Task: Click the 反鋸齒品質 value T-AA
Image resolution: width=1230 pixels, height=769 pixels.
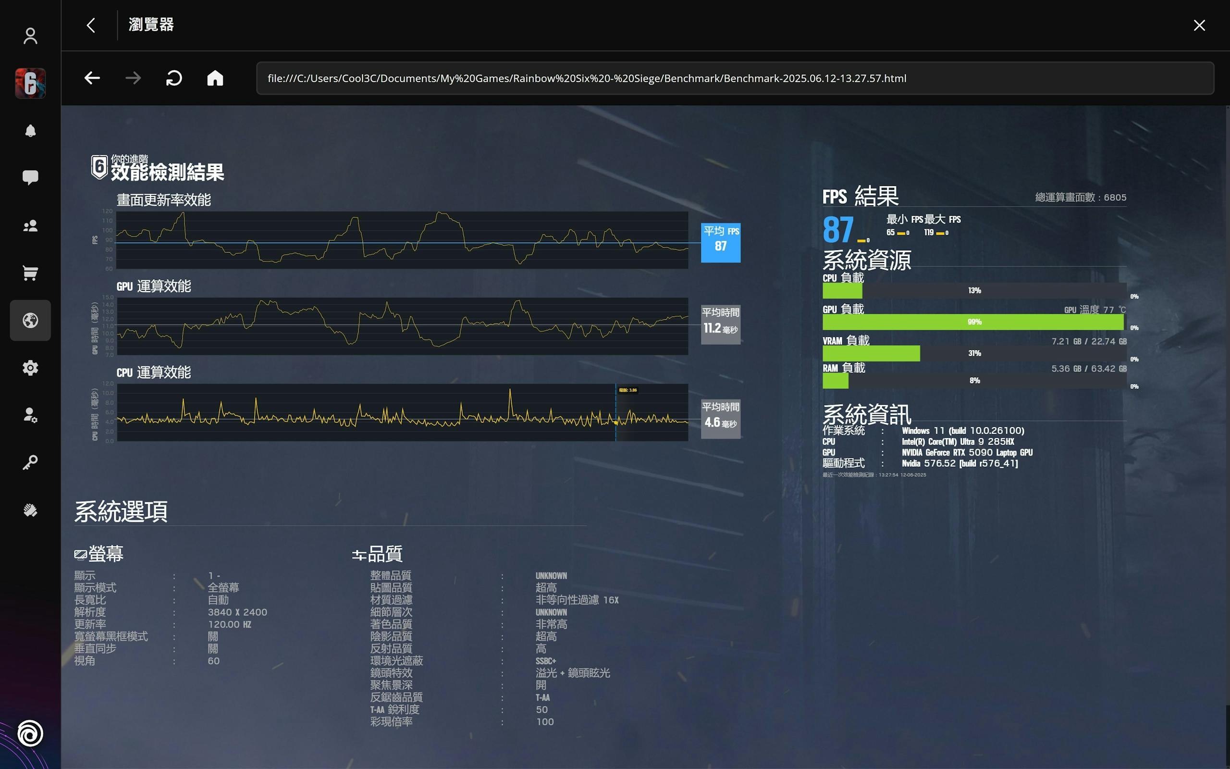Action: pyautogui.click(x=542, y=698)
